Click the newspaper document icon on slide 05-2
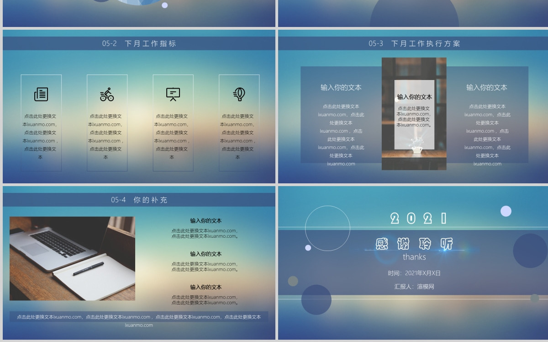Screen dimensions: 548x342 [x=41, y=94]
